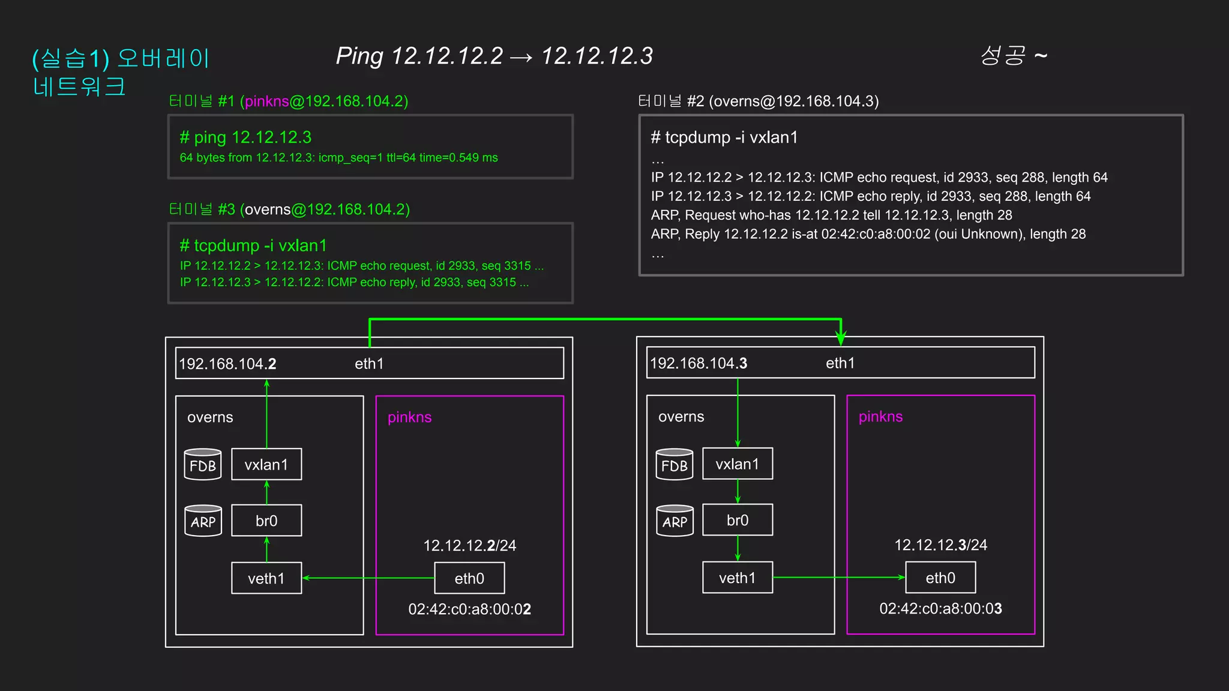Screen dimensions: 1229x691
Task: Click the ARP cylinder icon in right overns
Action: (x=675, y=521)
